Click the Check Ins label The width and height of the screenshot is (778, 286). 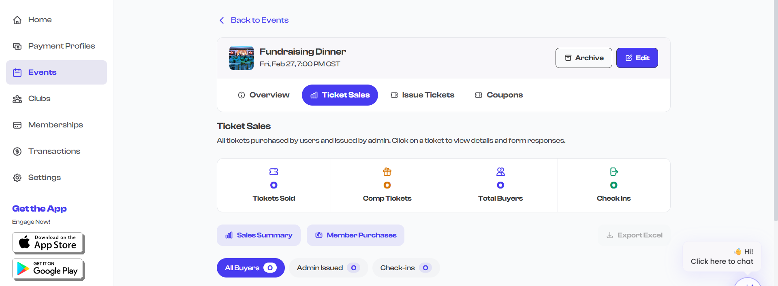[x=614, y=198]
